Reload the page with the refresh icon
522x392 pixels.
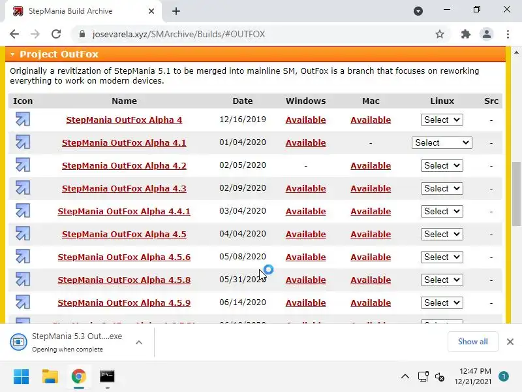coord(56,34)
